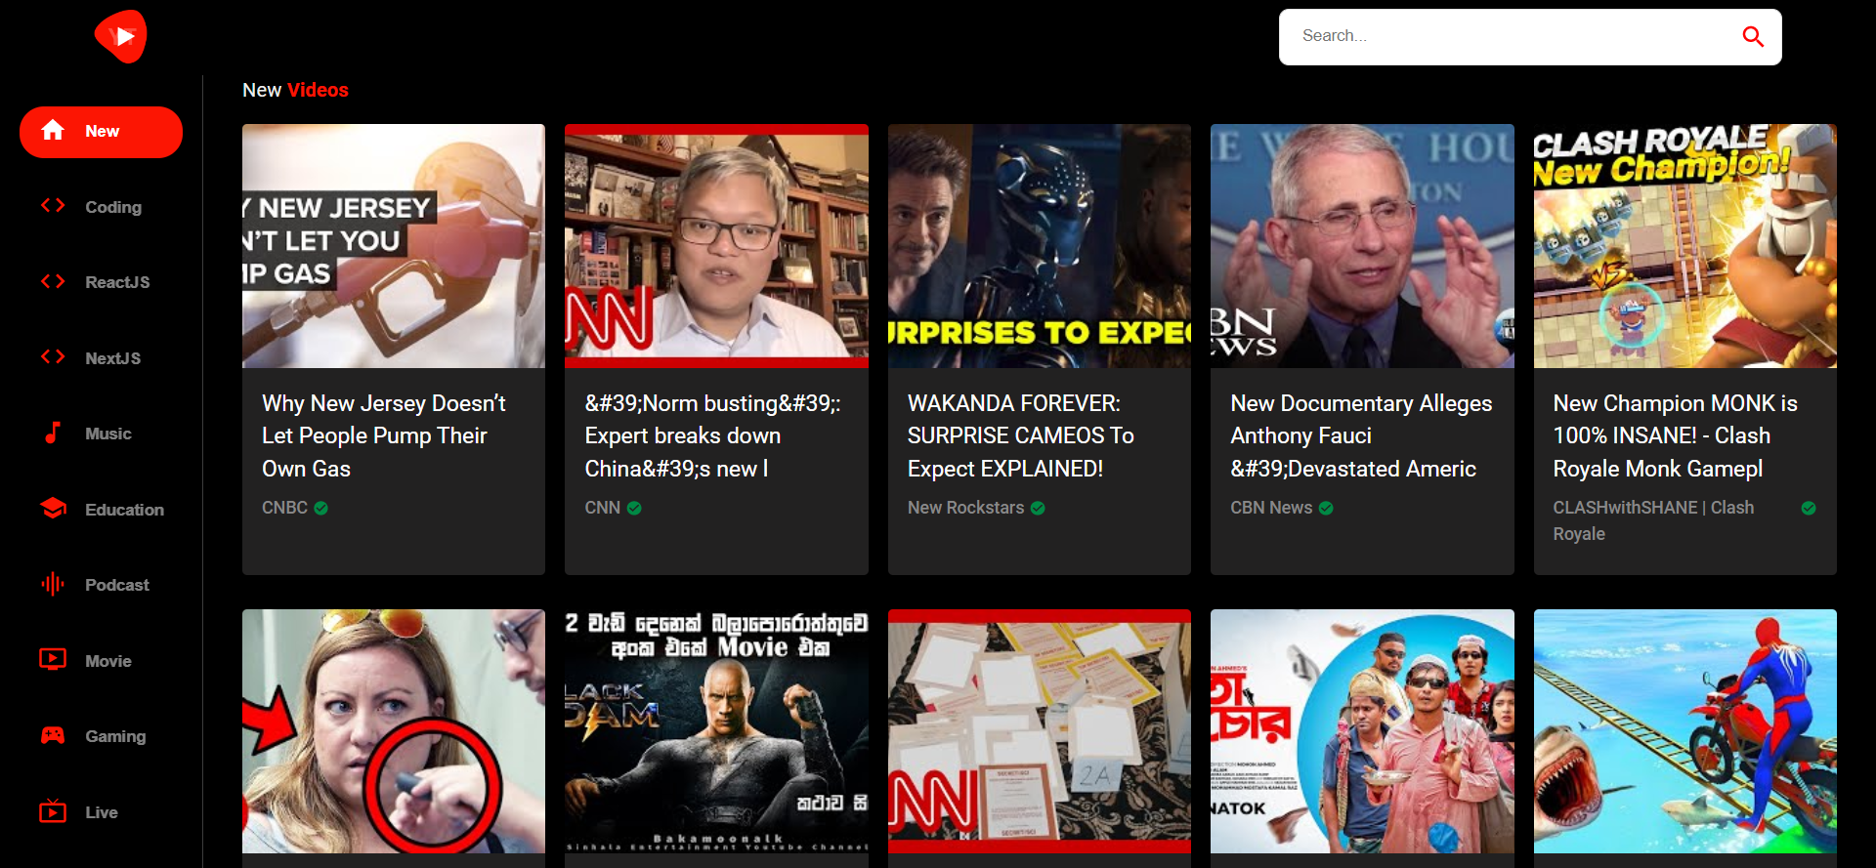The image size is (1876, 868).
Task: Click the code brackets icon beside NextJS
Action: [53, 356]
